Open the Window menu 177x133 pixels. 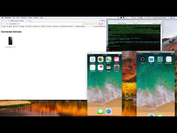point(36,18)
